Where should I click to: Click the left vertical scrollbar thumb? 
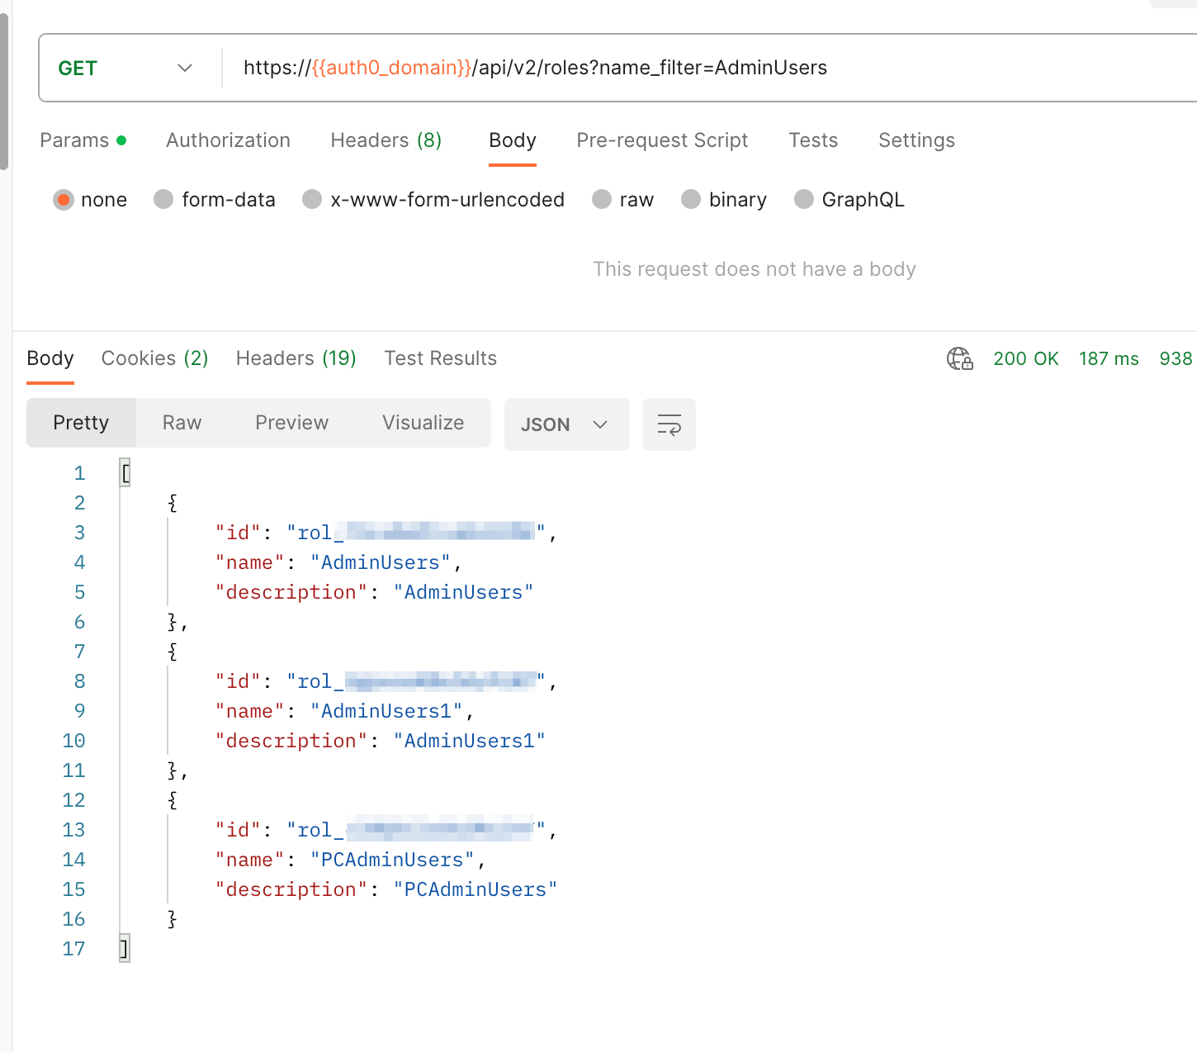[x=4, y=91]
